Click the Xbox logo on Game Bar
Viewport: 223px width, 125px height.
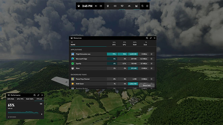(x=79, y=6)
